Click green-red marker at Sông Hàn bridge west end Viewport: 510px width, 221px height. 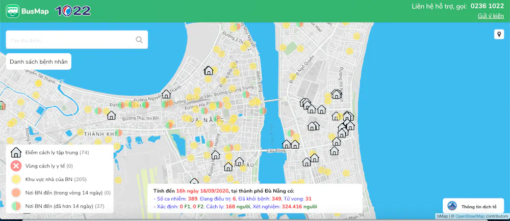click(x=263, y=110)
